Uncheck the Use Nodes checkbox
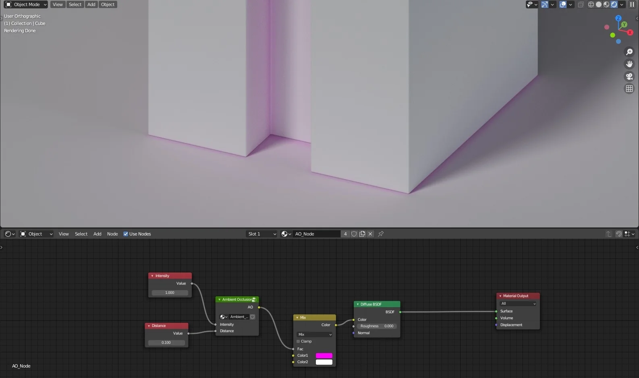This screenshot has height=378, width=639. (x=126, y=234)
